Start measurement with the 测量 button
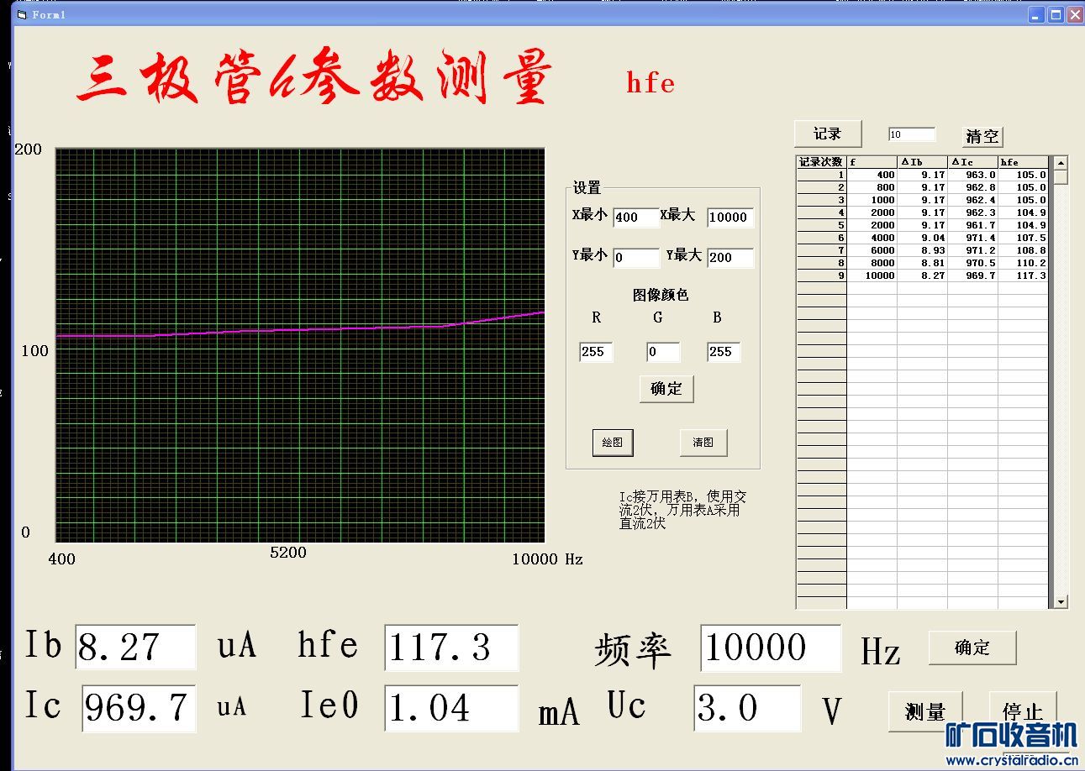Viewport: 1085px width, 771px height. 924,711
